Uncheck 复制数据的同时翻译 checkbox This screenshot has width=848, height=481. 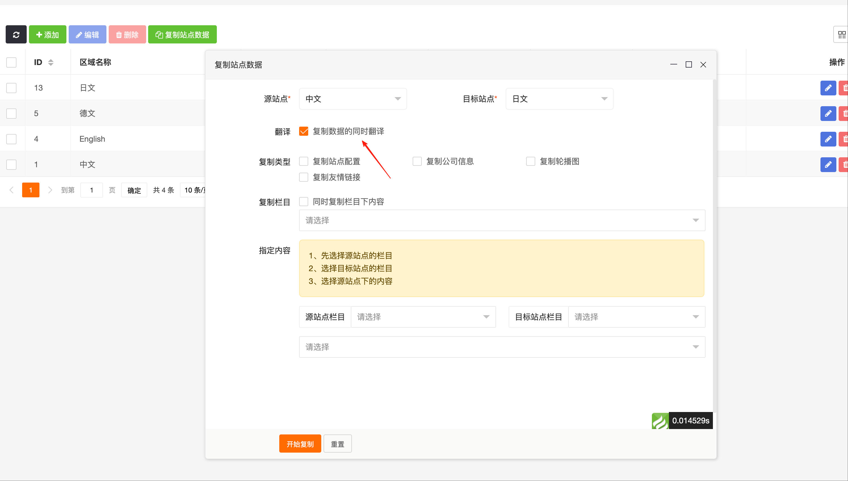pyautogui.click(x=304, y=131)
